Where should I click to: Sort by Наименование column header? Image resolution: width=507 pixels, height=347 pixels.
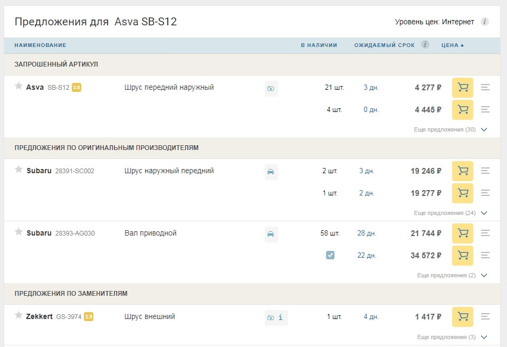[41, 45]
